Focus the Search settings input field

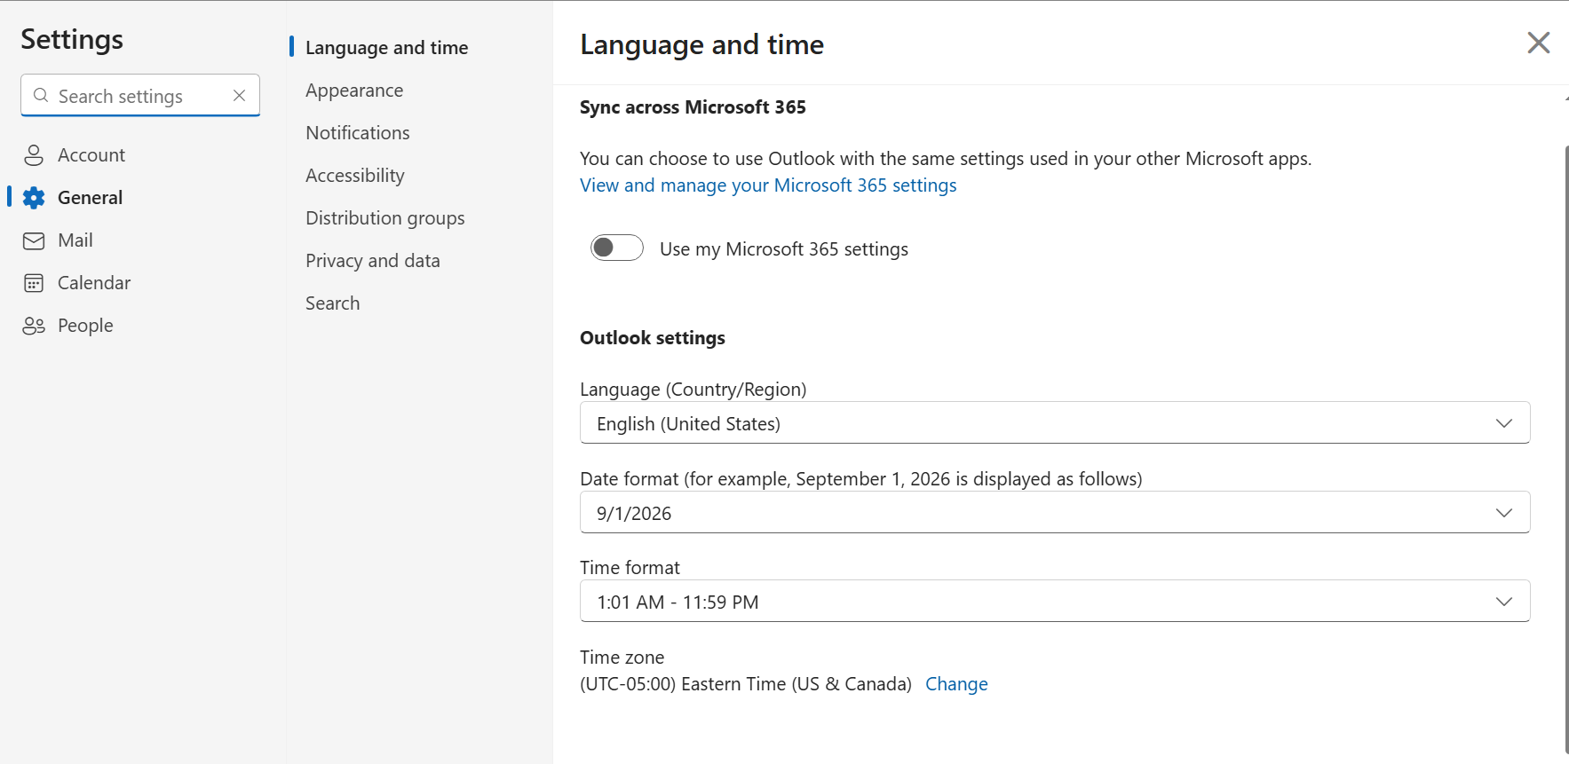coord(140,96)
